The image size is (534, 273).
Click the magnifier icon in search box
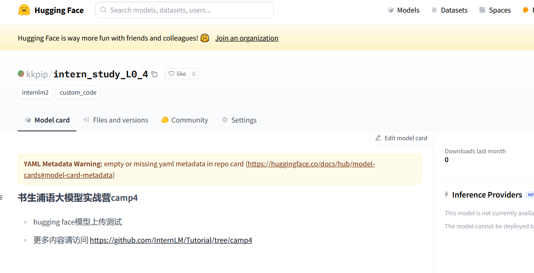tap(104, 10)
